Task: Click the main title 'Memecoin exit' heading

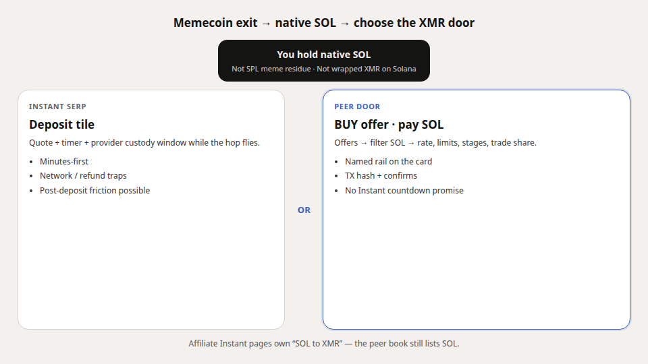Action: tap(215, 23)
